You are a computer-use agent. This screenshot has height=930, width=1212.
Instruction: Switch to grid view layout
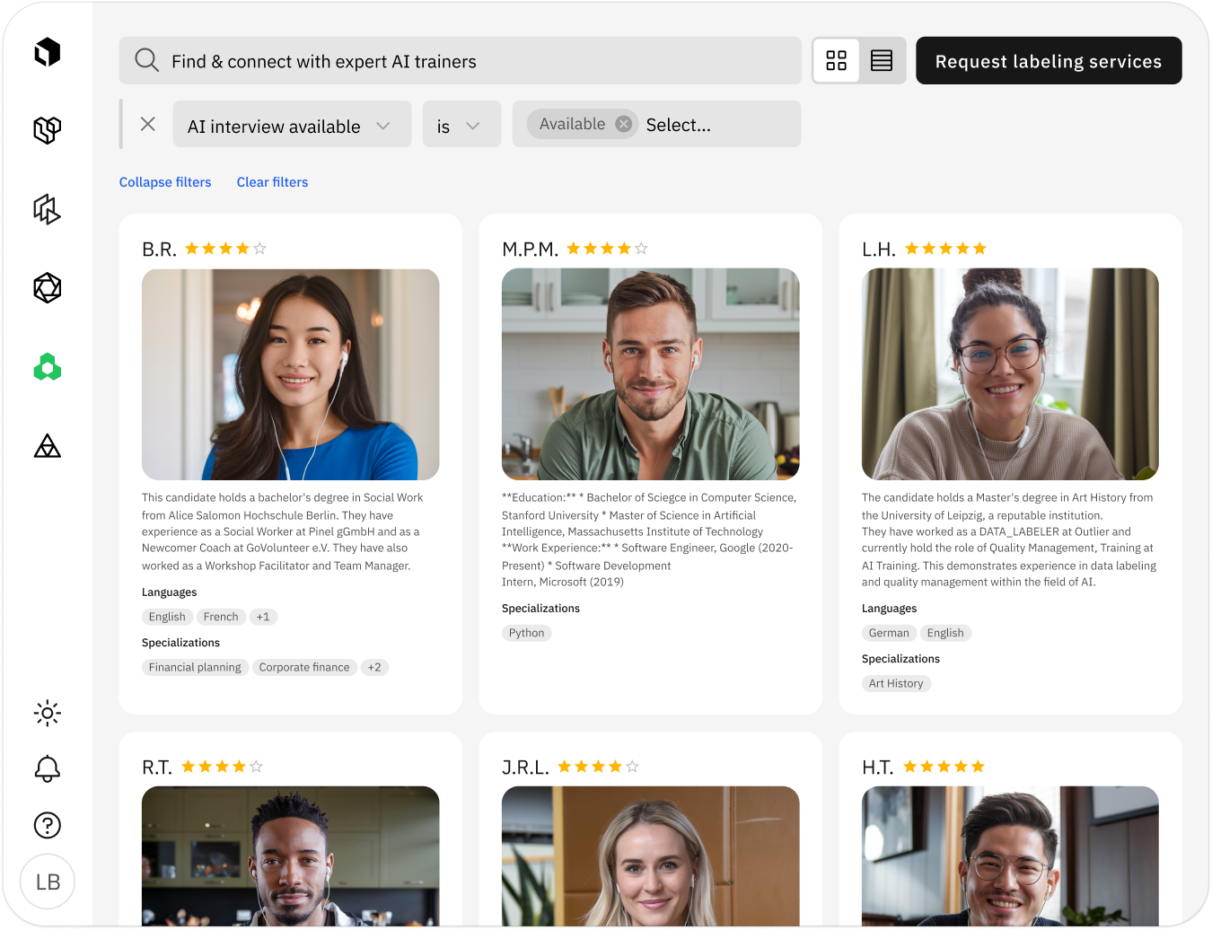click(x=836, y=60)
